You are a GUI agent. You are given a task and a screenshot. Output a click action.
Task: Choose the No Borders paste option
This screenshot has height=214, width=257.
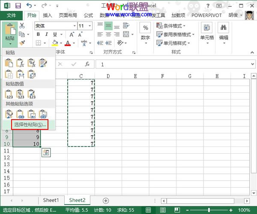click(9, 74)
